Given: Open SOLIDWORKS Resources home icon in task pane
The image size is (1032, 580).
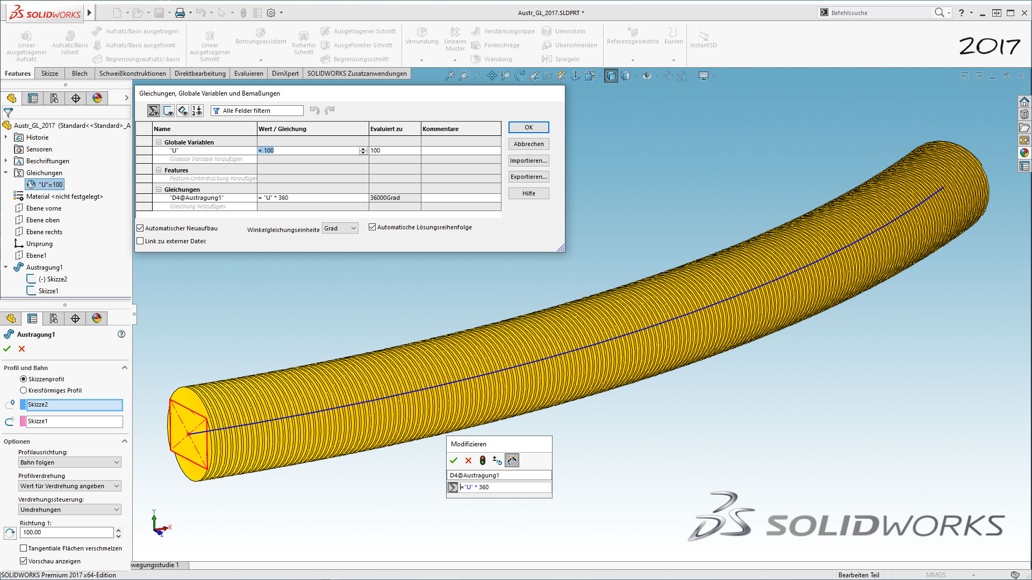Looking at the screenshot, I should [1024, 102].
